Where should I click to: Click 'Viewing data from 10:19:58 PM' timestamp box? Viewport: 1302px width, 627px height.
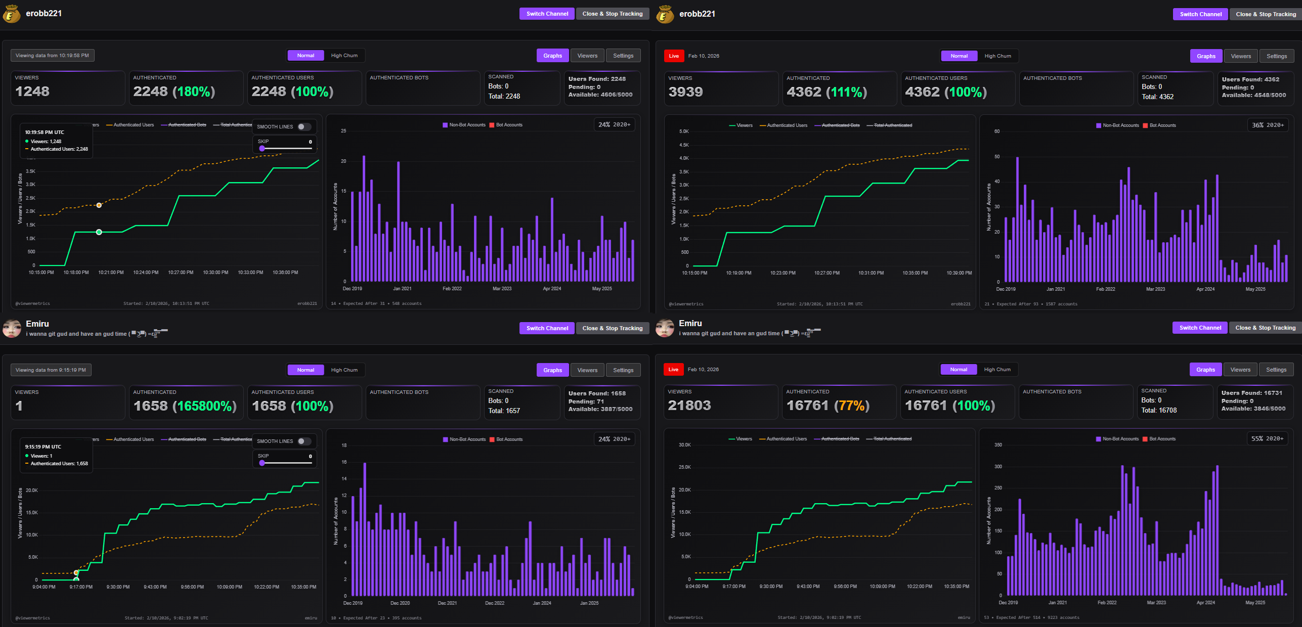[52, 56]
